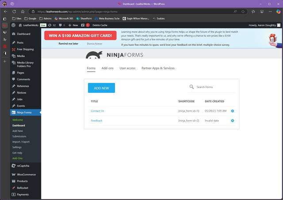Switch to the Forms tab
This screenshot has height=200, width=283.
[91, 68]
